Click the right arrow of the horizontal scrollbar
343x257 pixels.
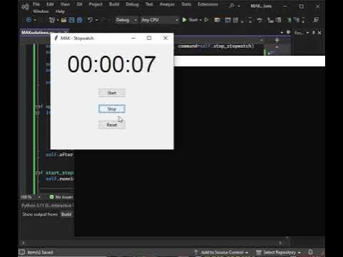click(280, 243)
